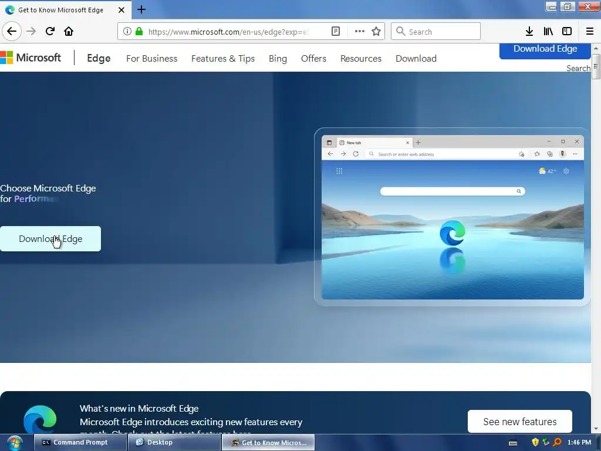Viewport: 601px width, 451px height.
Task: Click the Edge browser preview image
Action: (453, 217)
